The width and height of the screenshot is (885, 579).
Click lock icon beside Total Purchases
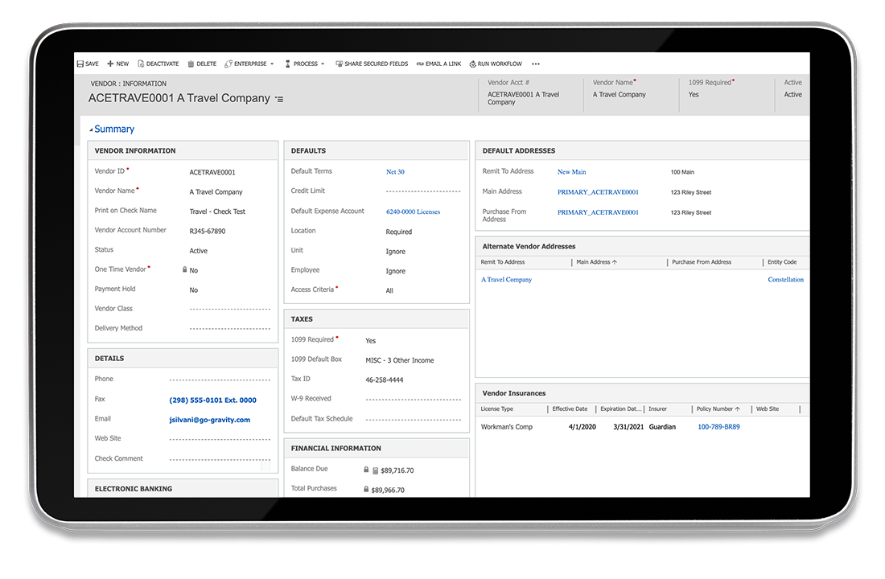click(x=366, y=489)
